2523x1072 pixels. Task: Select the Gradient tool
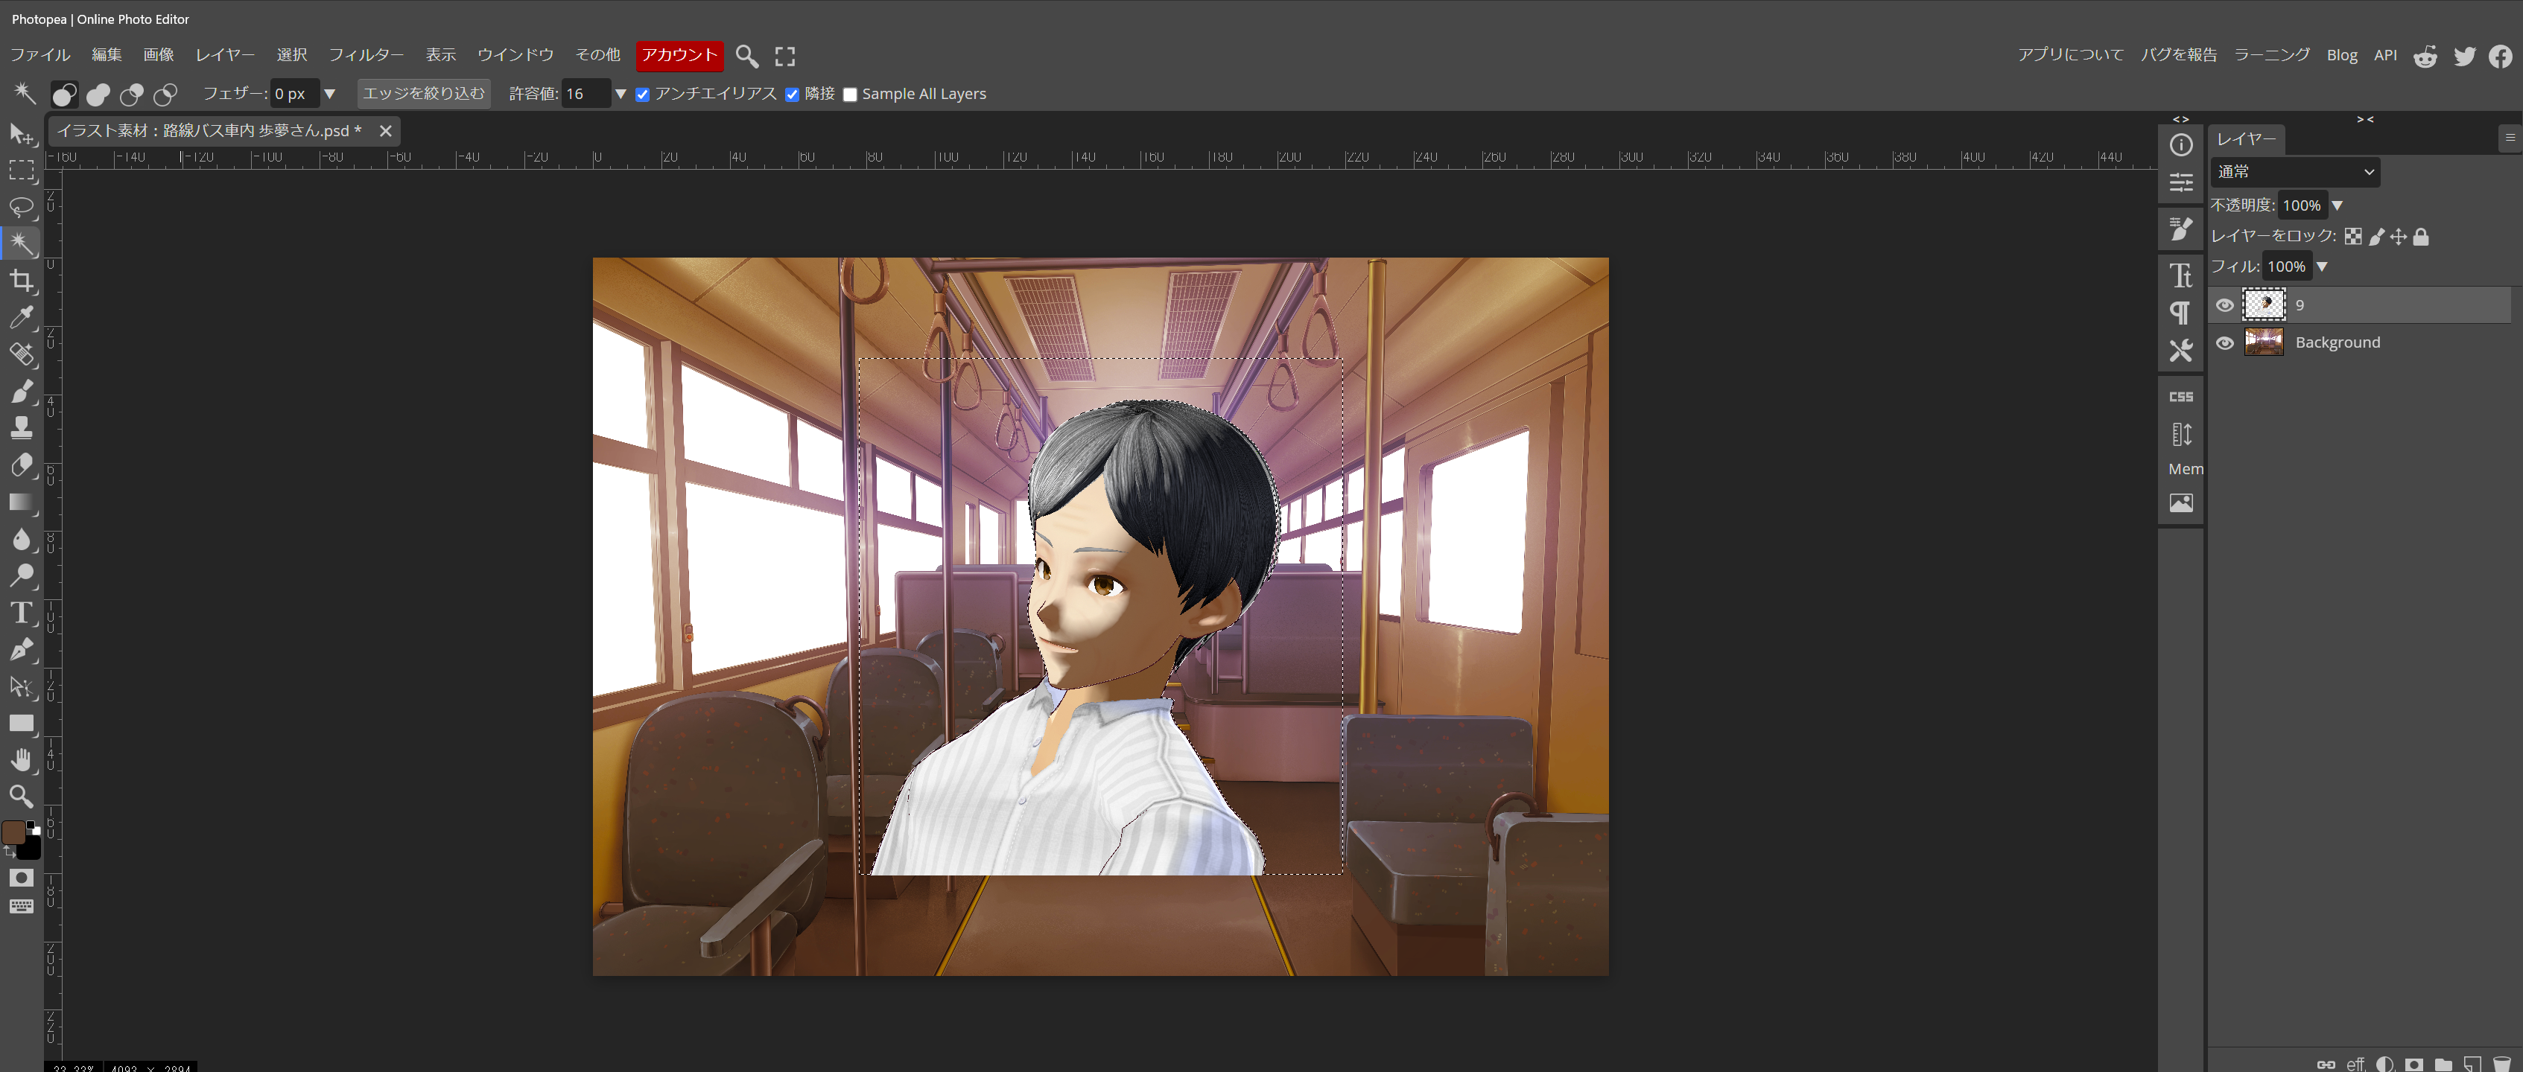(22, 502)
